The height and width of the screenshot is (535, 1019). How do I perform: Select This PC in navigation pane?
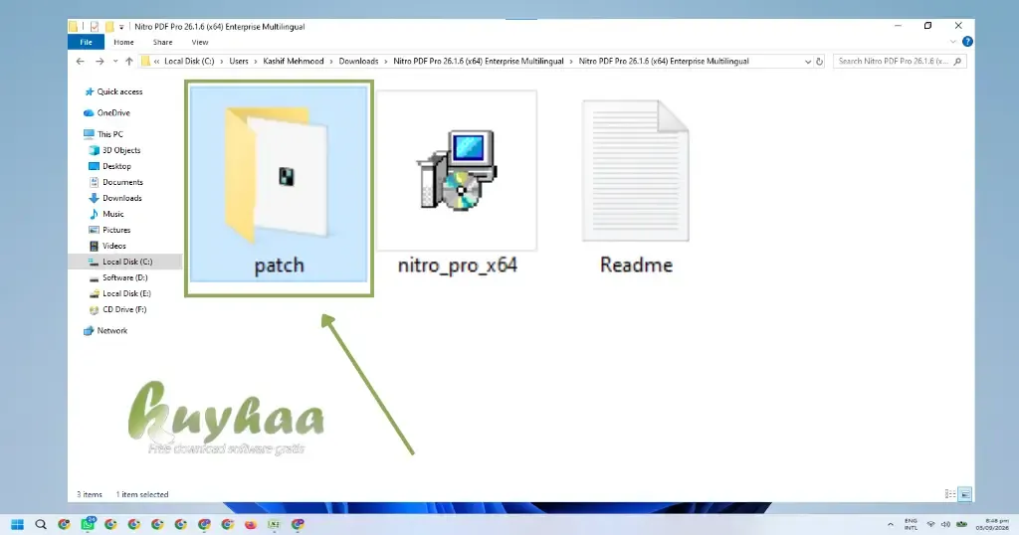pos(103,134)
